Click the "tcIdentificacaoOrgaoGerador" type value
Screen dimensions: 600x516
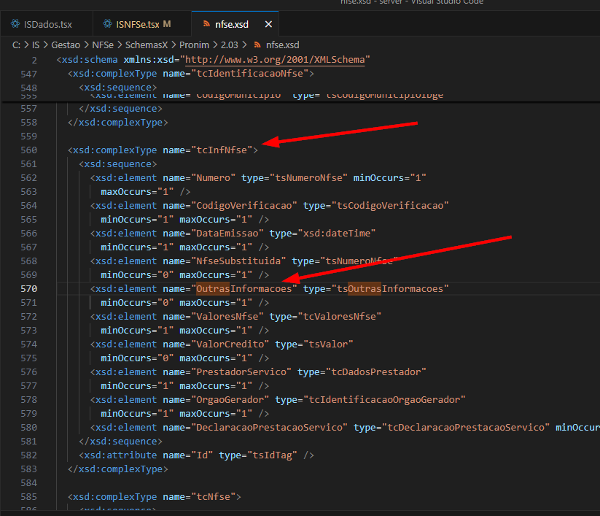click(x=384, y=400)
